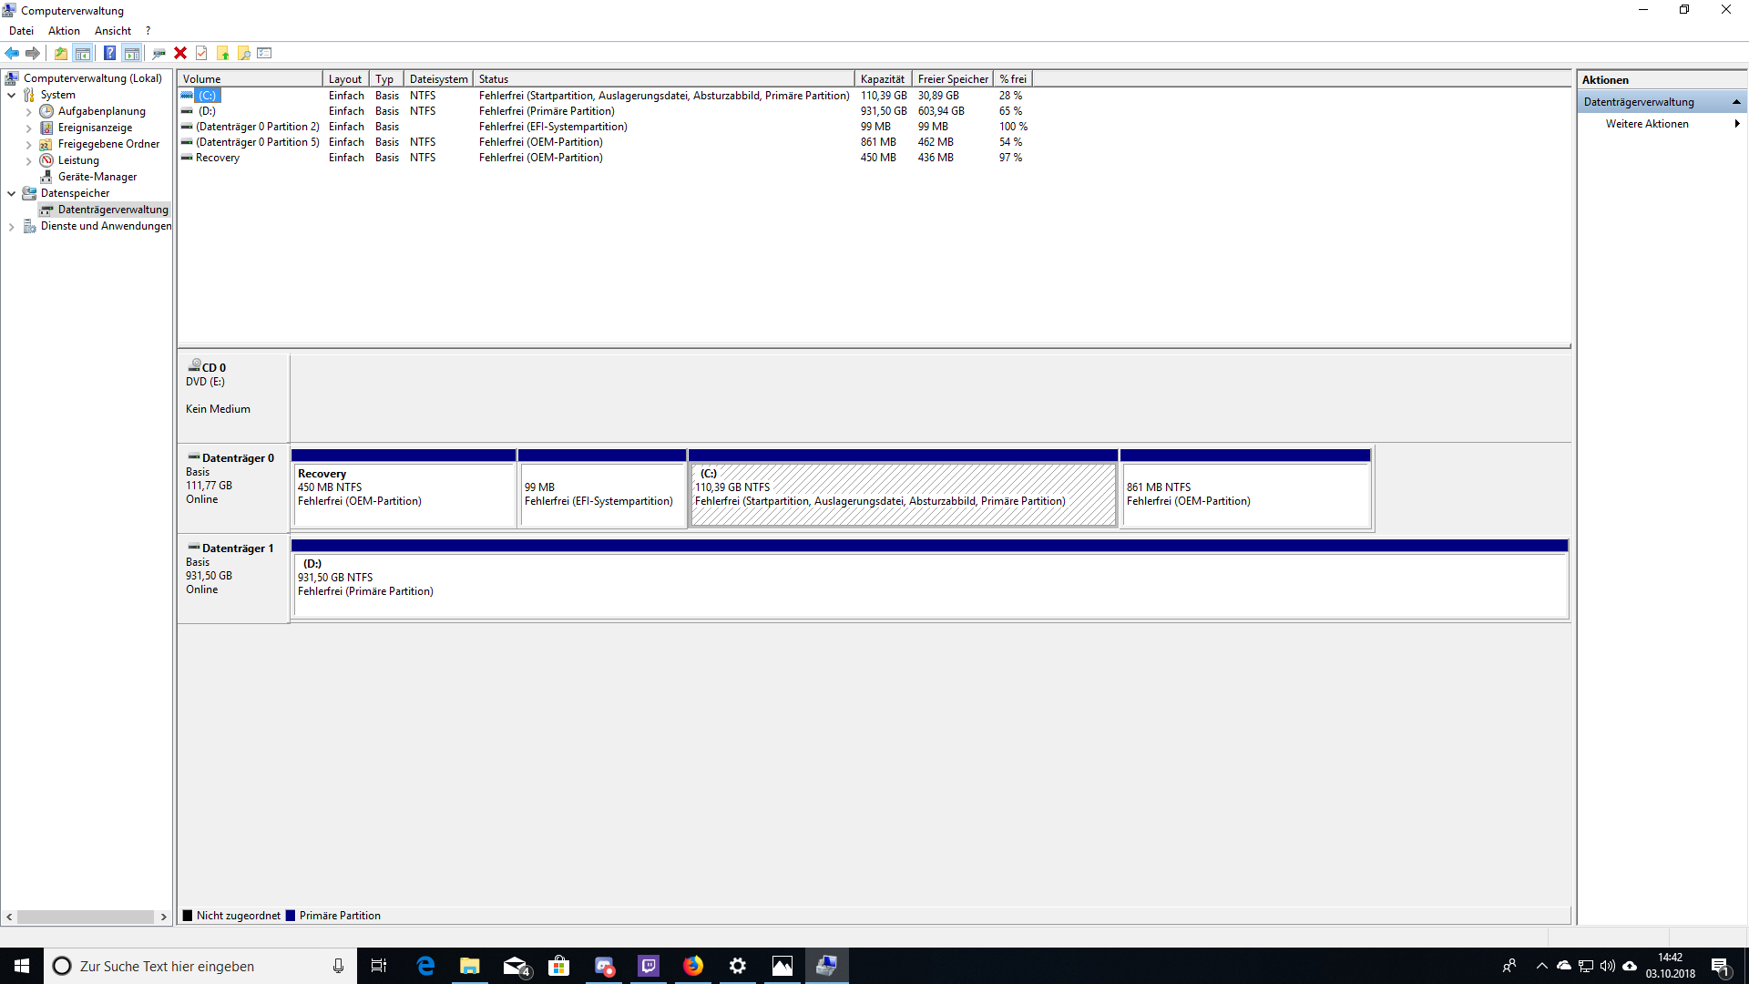Viewport: 1749px width, 984px height.
Task: Select the 99 MB EFI partition block
Action: tap(602, 488)
